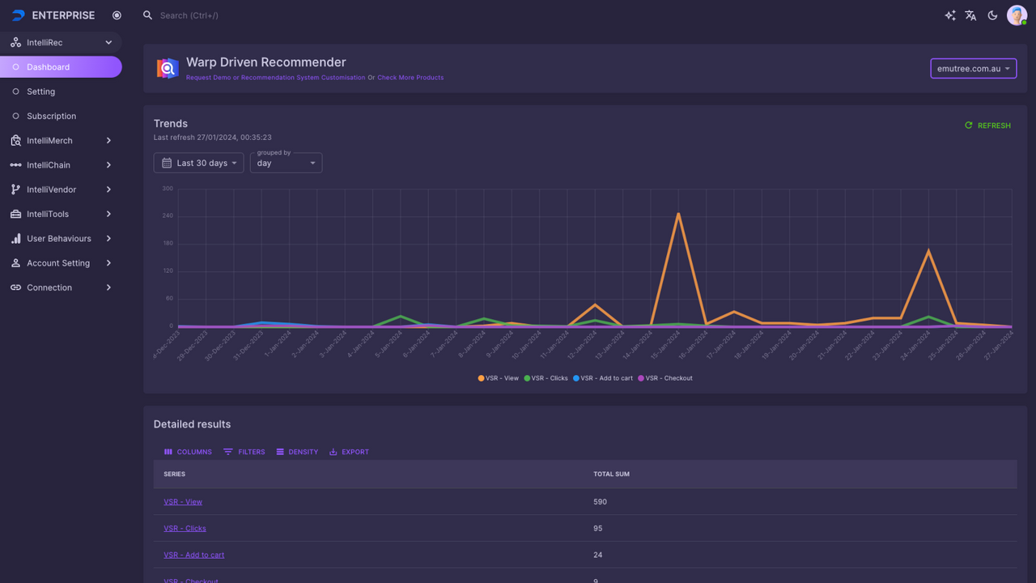The height and width of the screenshot is (583, 1036).
Task: Expand the Connection menu chevron
Action: [x=108, y=287]
